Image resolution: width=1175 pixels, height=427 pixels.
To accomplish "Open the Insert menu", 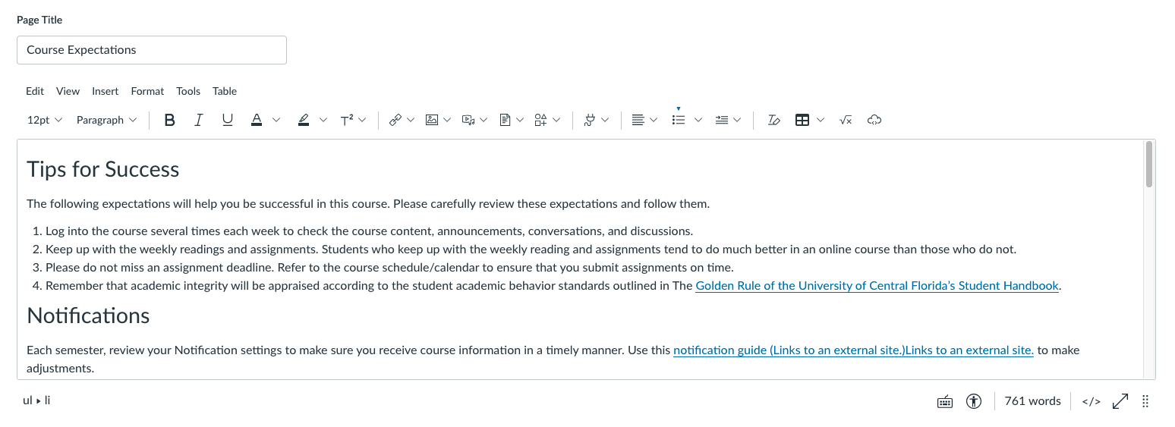I will coord(105,91).
